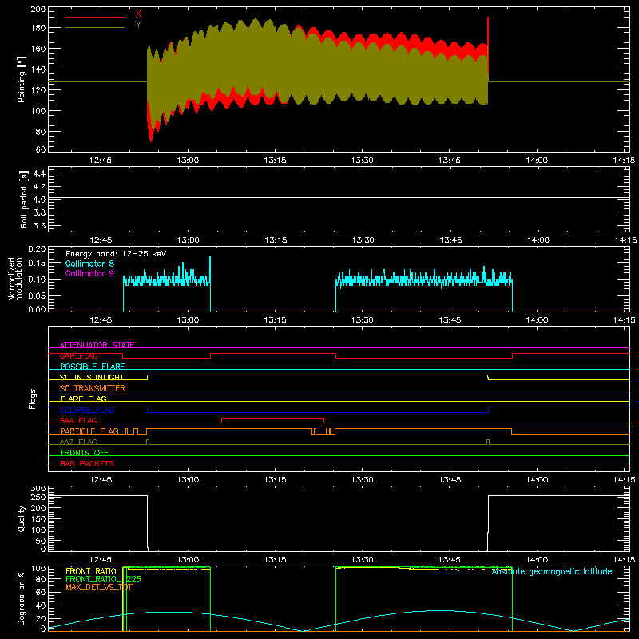The height and width of the screenshot is (639, 639).
Task: Click the cyan Collimator 8 label
Action: tap(89, 264)
